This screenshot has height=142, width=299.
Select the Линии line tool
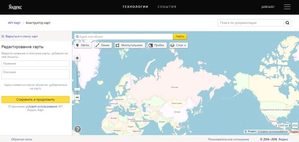coord(103,45)
